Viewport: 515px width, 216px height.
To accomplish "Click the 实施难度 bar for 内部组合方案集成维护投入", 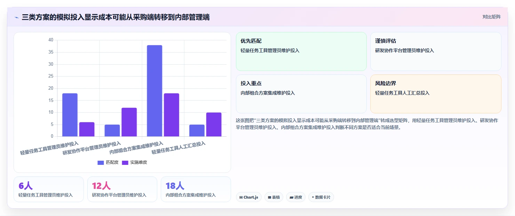I will (172, 115).
